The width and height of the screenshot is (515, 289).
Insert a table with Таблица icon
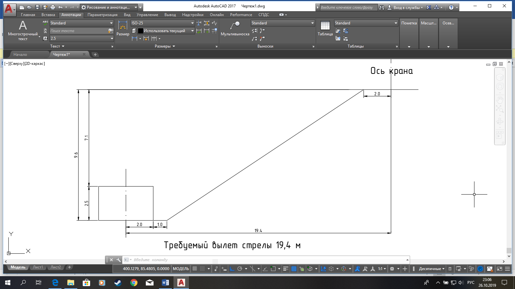(325, 28)
